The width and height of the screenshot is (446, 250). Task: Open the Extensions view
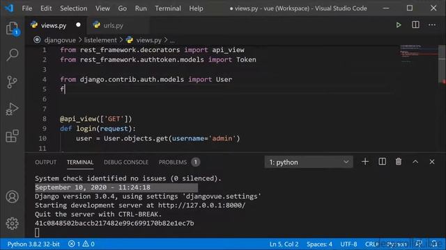(13, 136)
